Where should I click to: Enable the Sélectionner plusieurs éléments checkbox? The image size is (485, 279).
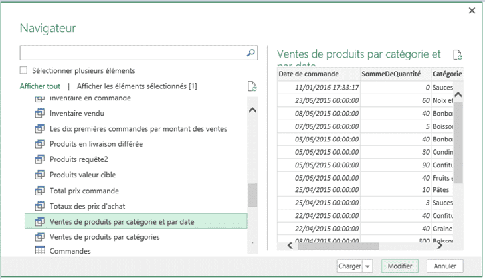click(x=24, y=70)
